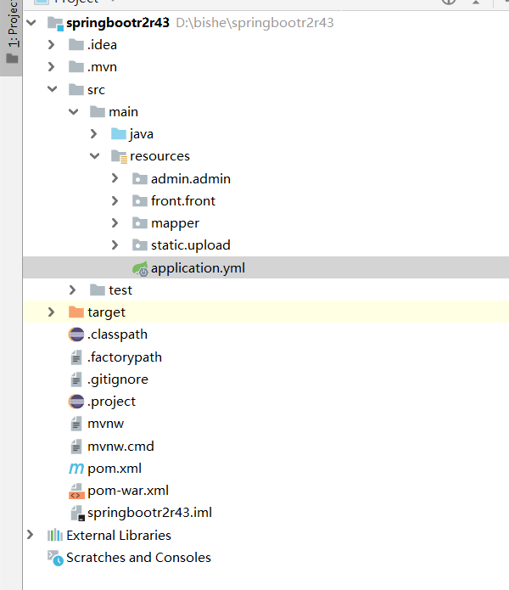Expand the mapper folder arrow

(x=115, y=223)
